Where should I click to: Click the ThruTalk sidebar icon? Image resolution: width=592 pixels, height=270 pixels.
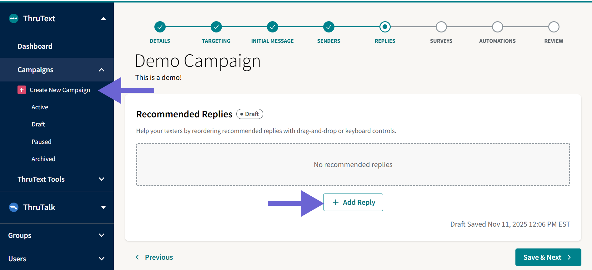(14, 207)
